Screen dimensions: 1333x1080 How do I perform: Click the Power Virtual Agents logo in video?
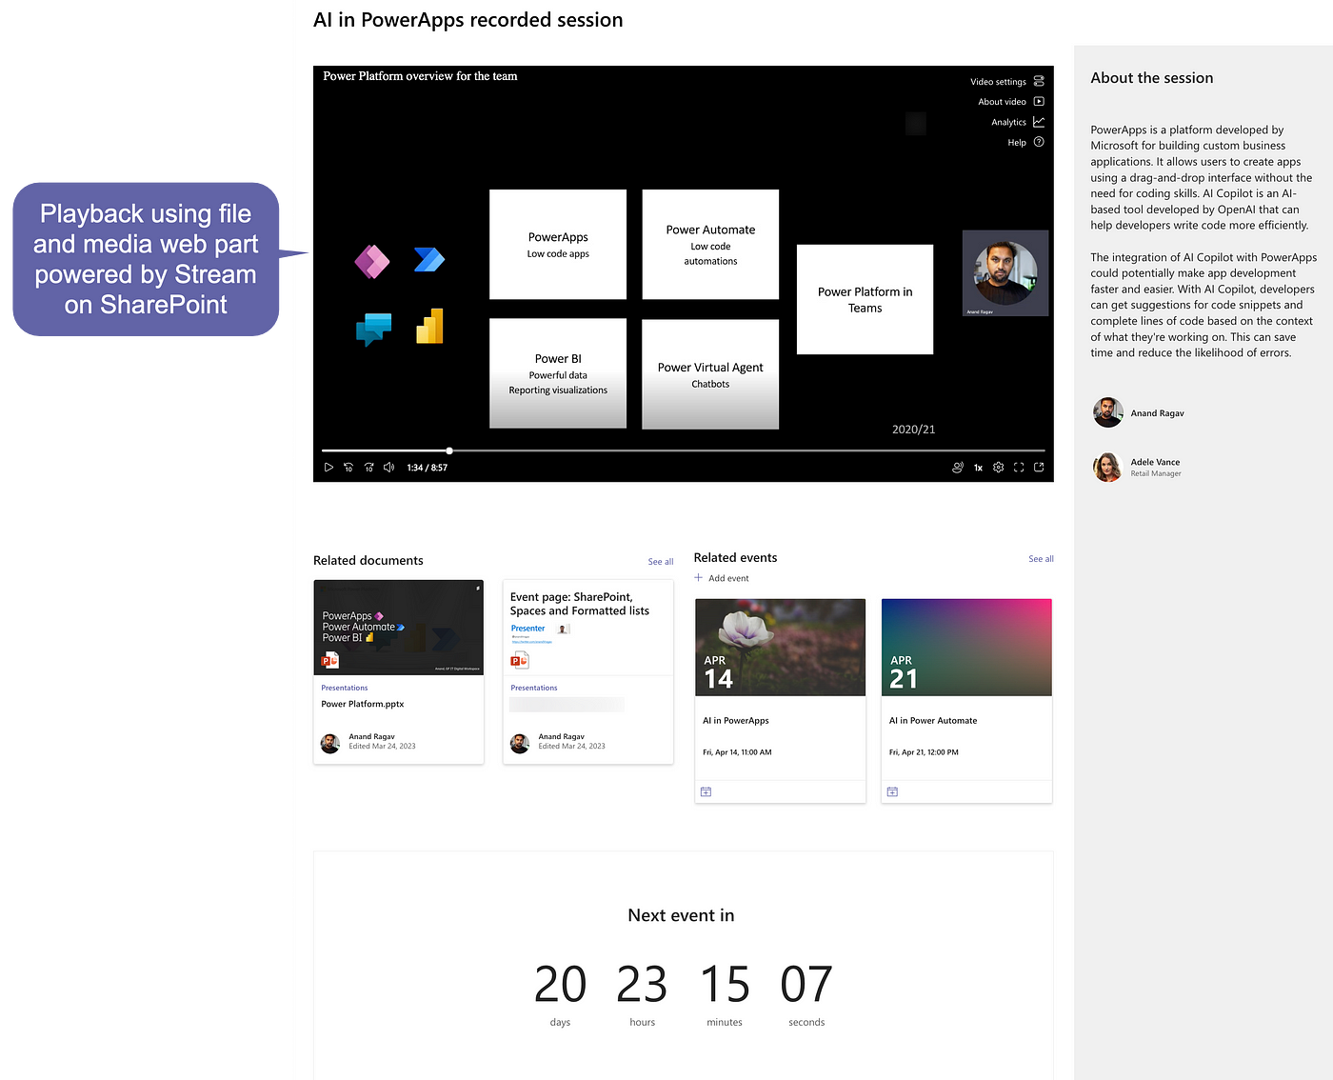tap(373, 330)
